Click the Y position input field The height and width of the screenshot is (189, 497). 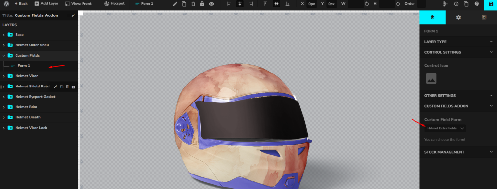pyautogui.click(x=331, y=4)
